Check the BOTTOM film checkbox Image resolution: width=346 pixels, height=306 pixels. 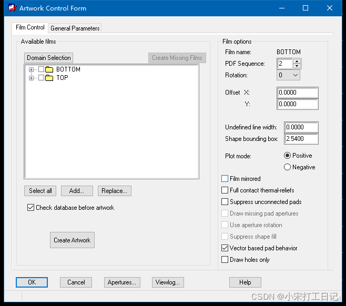coord(42,69)
